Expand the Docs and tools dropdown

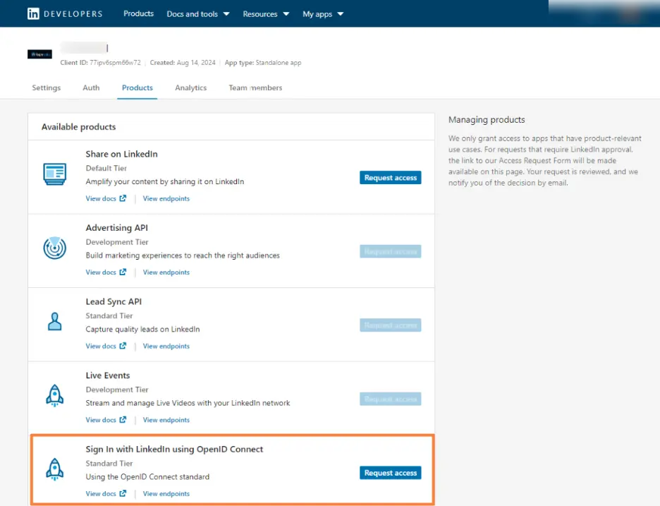198,14
